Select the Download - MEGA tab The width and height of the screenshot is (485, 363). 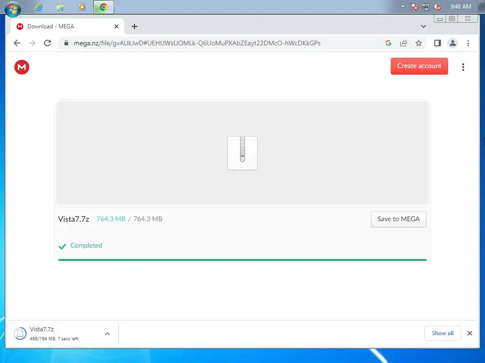(67, 26)
